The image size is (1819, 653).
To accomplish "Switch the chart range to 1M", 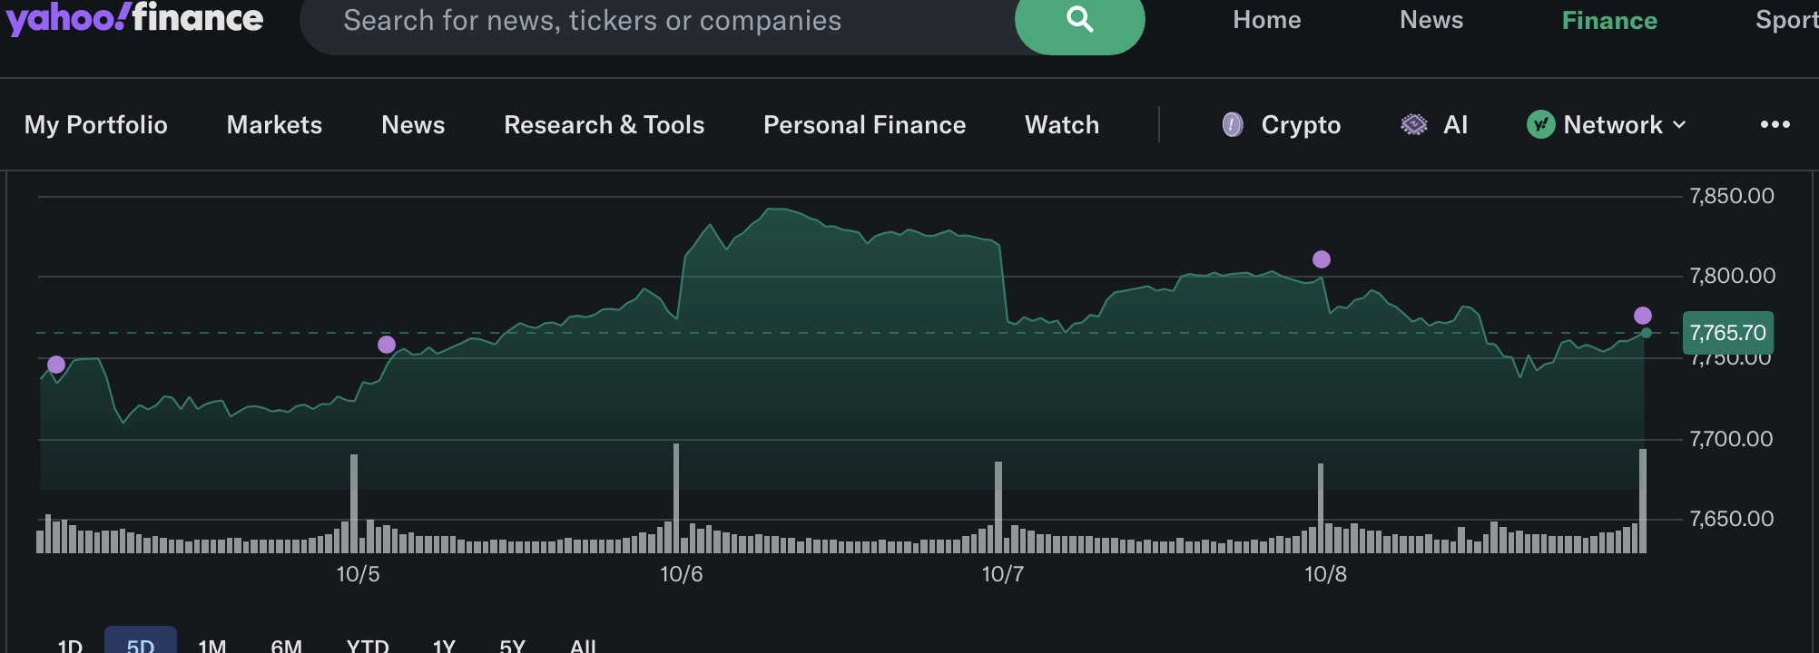I will tap(212, 645).
